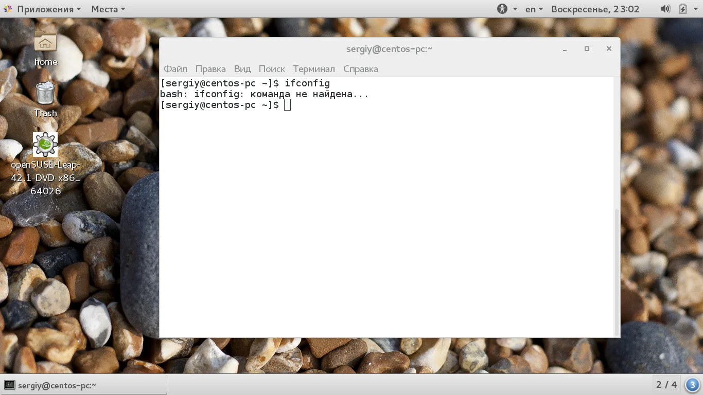Close the terminal window
The image size is (703, 395).
[609, 49]
